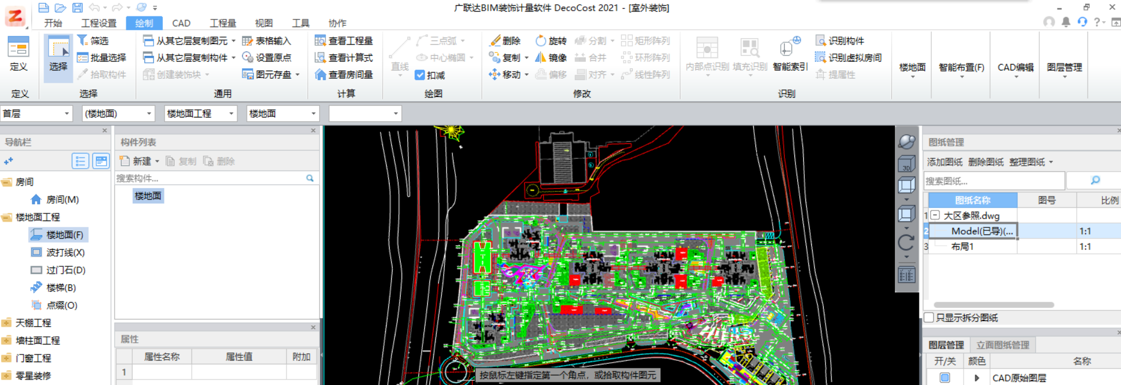Check 只显示拆分图纸 checkbox

(x=929, y=317)
